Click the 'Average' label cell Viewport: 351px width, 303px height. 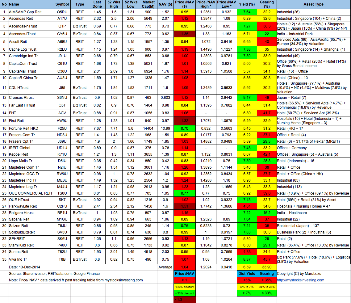click(165, 267)
